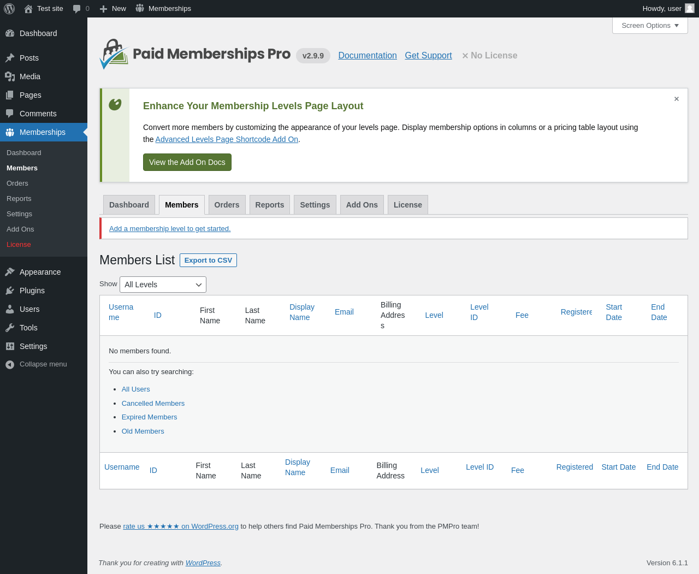Image resolution: width=699 pixels, height=574 pixels.
Task: Switch to the License tab
Action: point(408,205)
